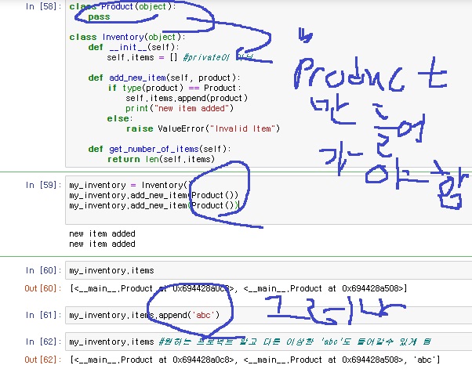Screen dimensions: 472x376
Task: Click the 'return len(self.items)' line
Action: [x=161, y=160]
